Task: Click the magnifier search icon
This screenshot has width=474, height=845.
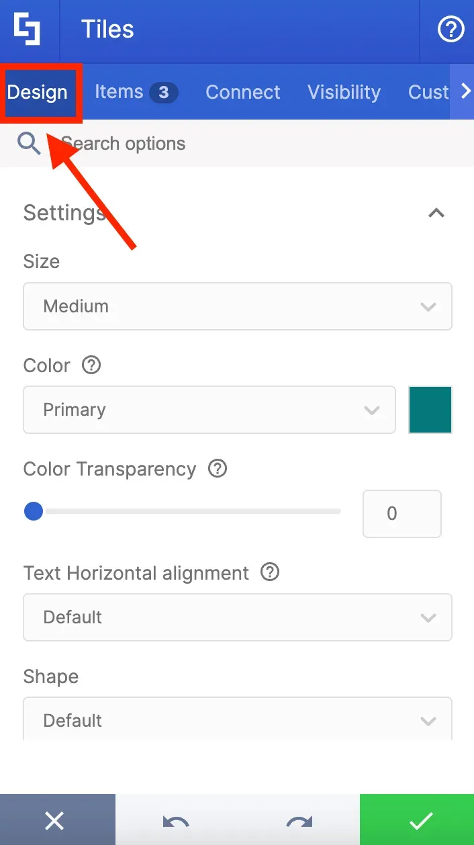Action: (29, 143)
